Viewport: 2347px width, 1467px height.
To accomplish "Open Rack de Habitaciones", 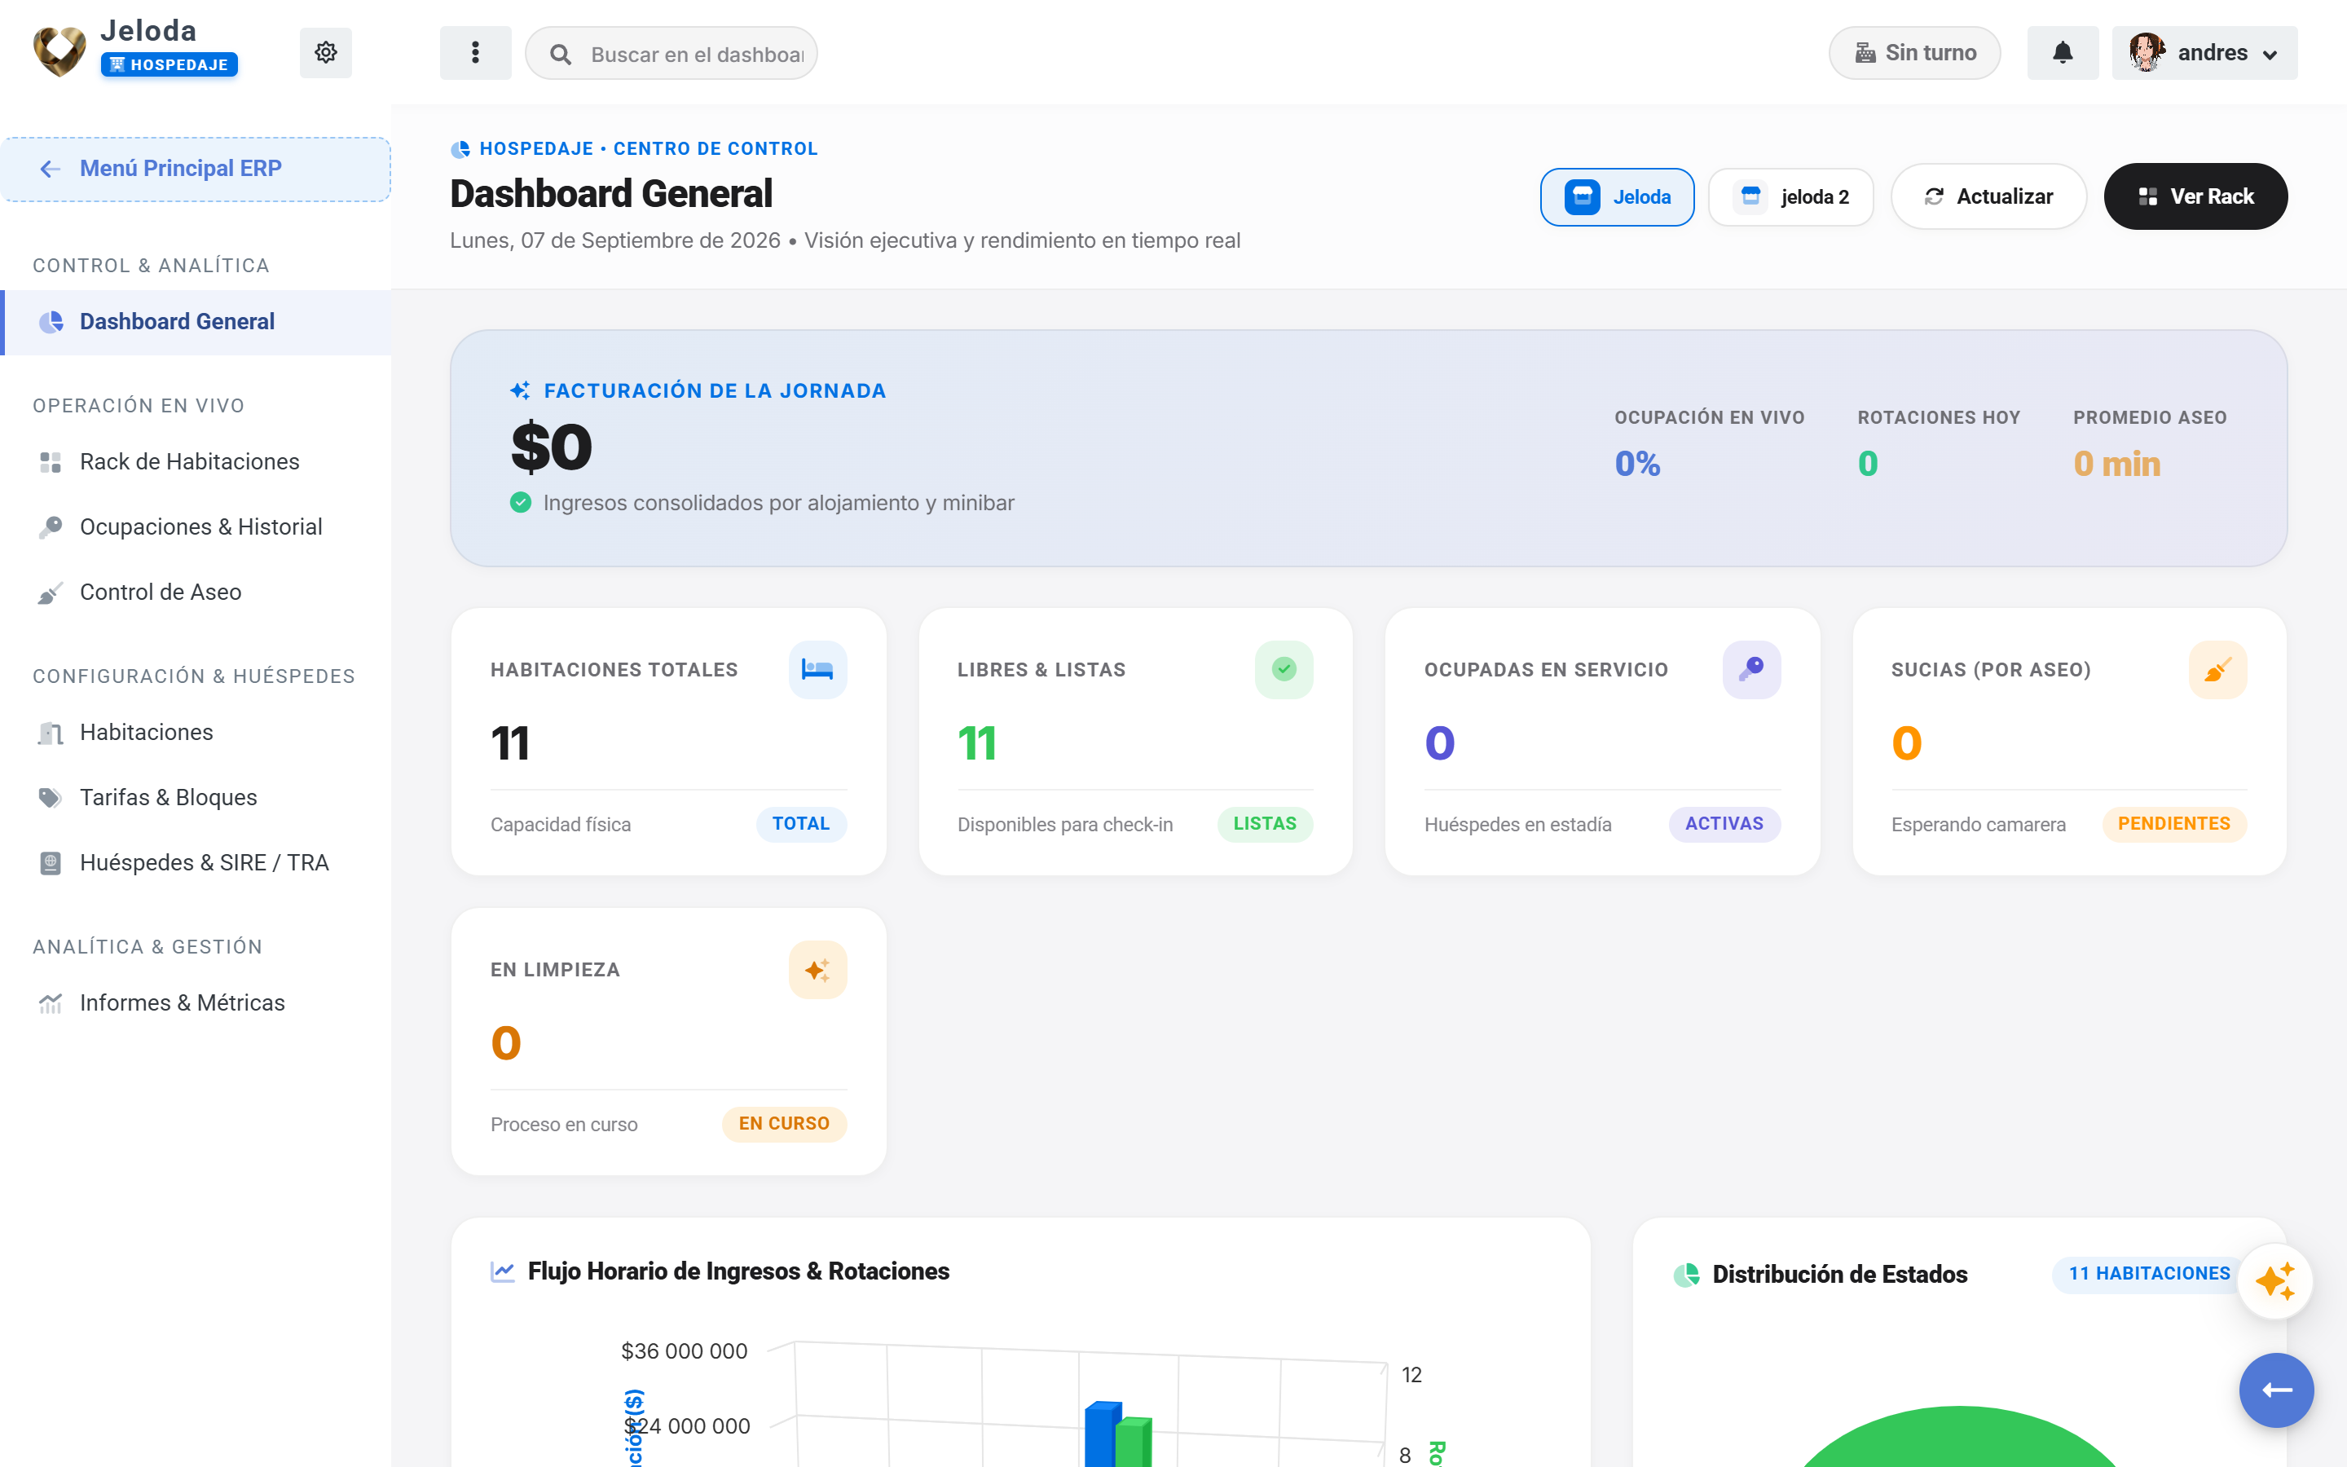I will (196, 462).
